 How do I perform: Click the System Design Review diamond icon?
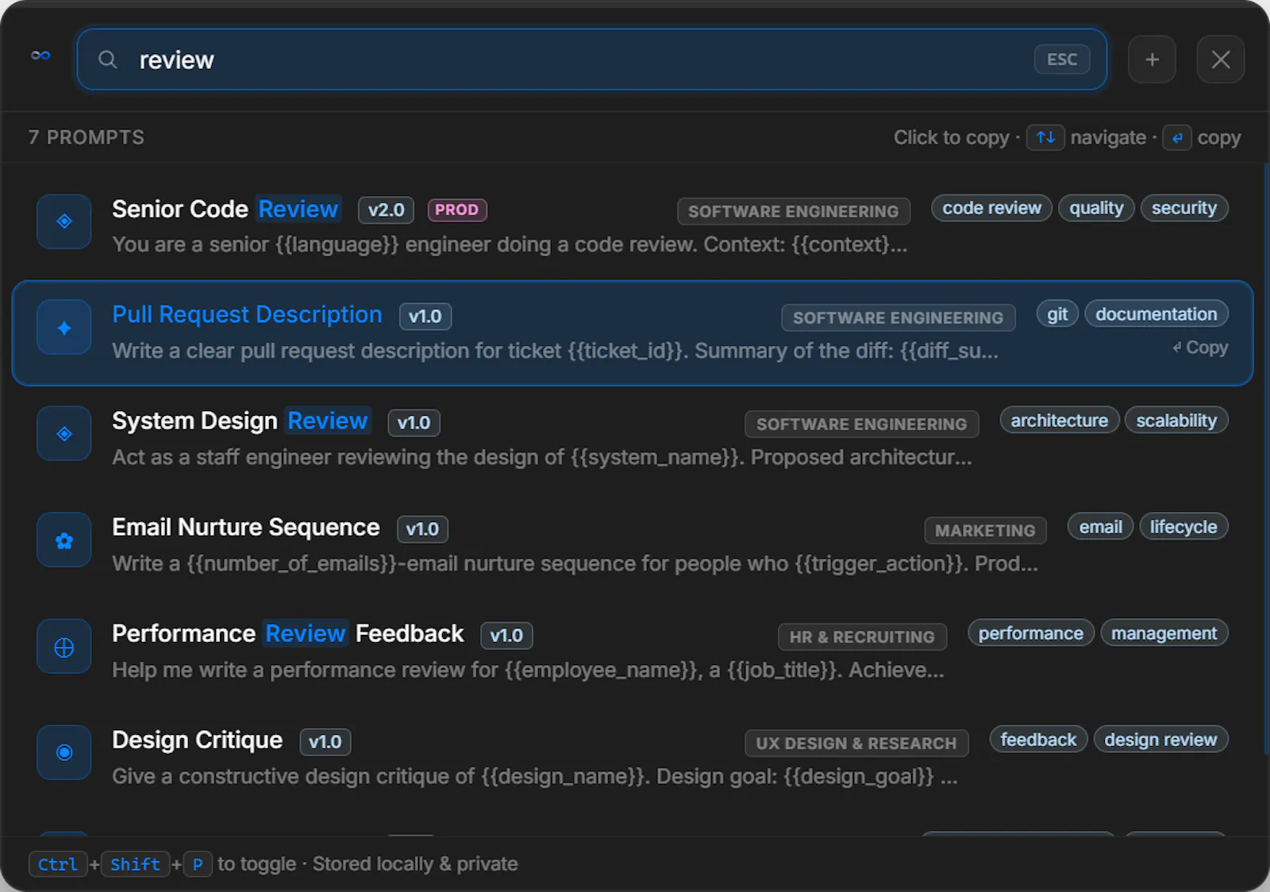(x=64, y=434)
